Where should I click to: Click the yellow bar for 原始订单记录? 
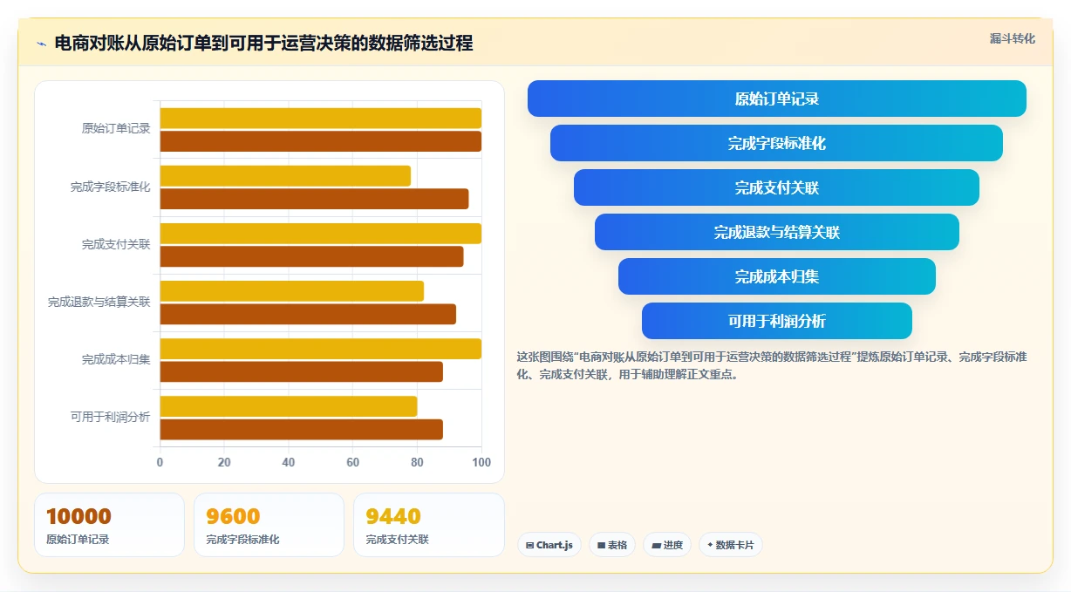pos(320,119)
